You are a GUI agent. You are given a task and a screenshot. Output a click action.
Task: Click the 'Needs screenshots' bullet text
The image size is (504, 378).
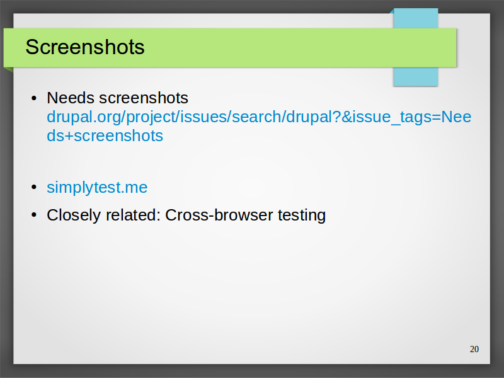pos(117,98)
